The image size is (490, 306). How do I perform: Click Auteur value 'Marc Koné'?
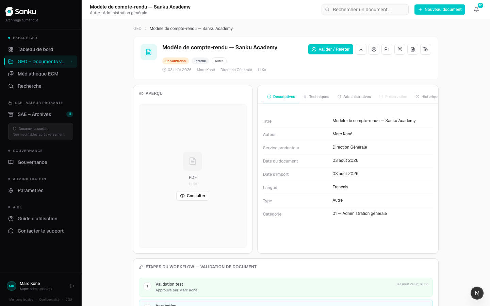[x=342, y=134]
